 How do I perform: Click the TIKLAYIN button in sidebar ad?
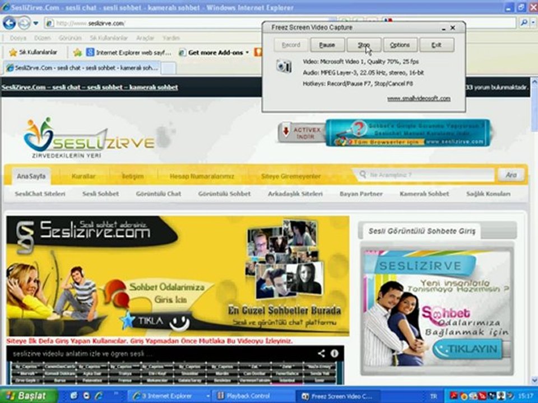click(468, 349)
